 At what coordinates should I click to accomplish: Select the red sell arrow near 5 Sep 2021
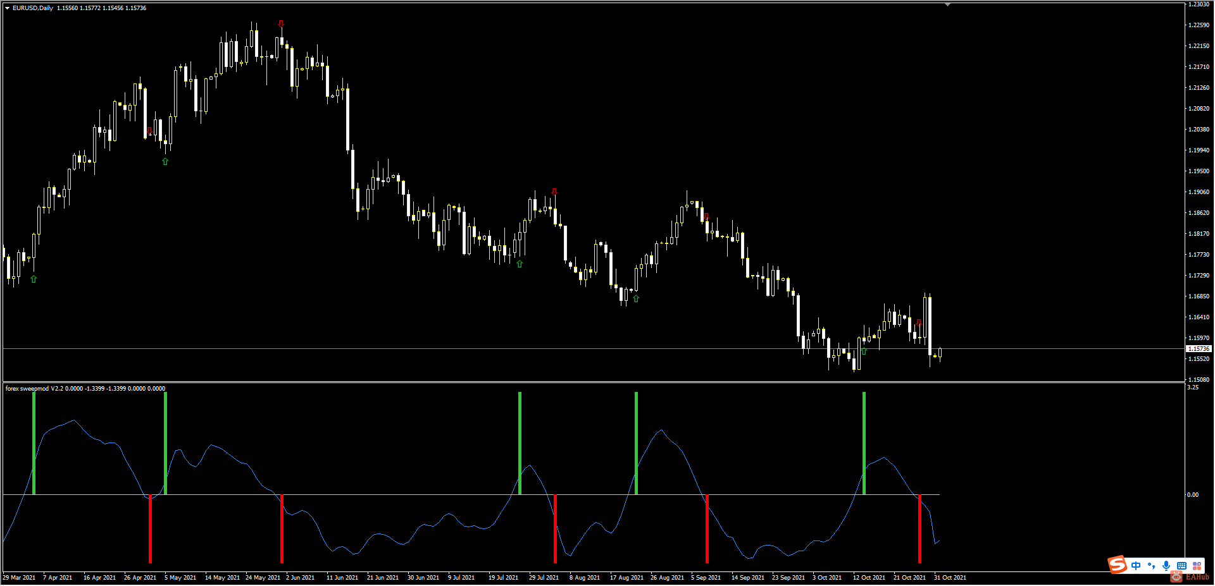(x=706, y=217)
